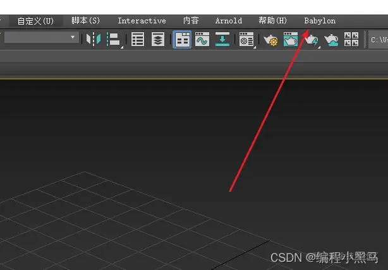Viewport: 388px width, 270px height.
Task: Open the 帮助(H) menu
Action: tap(273, 21)
